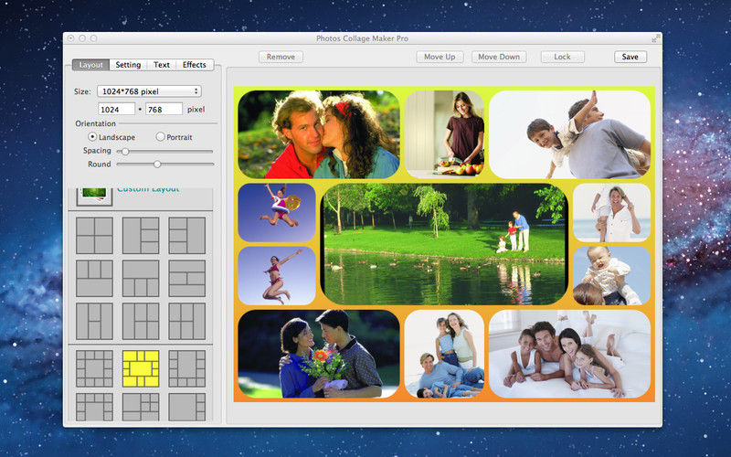Select the center lake park photo in the collage
731x457 pixels.
pos(445,244)
